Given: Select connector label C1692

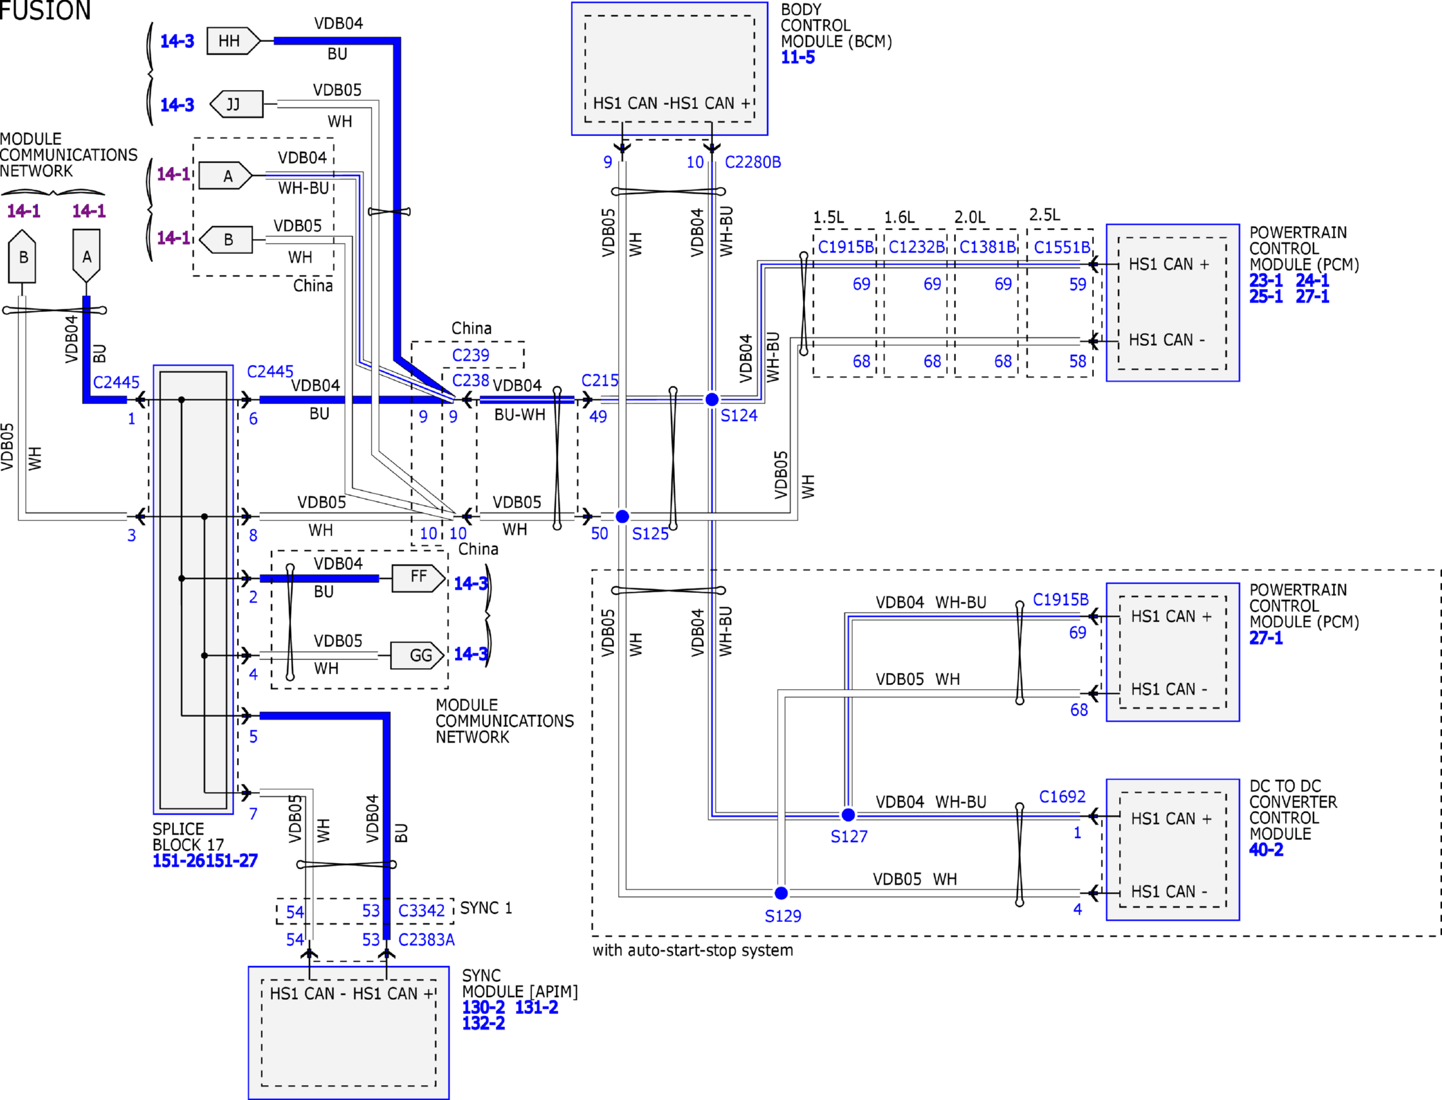Looking at the screenshot, I should (x=1062, y=797).
